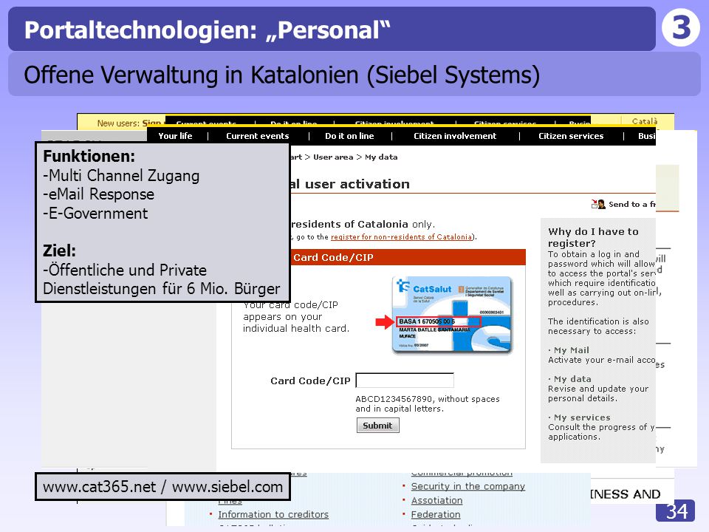The width and height of the screenshot is (709, 532).
Task: Click the Card Code/CIP input field
Action: (405, 381)
